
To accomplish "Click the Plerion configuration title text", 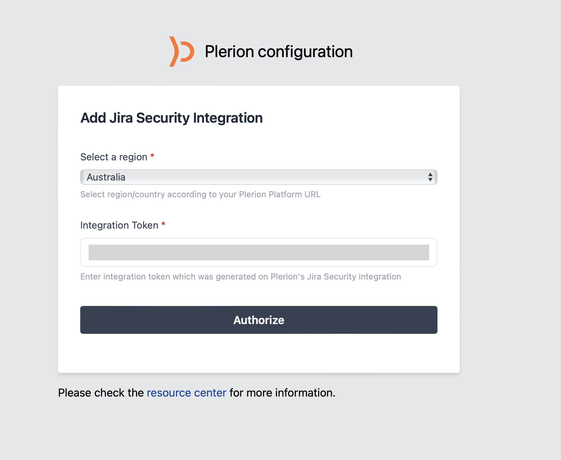I will point(278,51).
